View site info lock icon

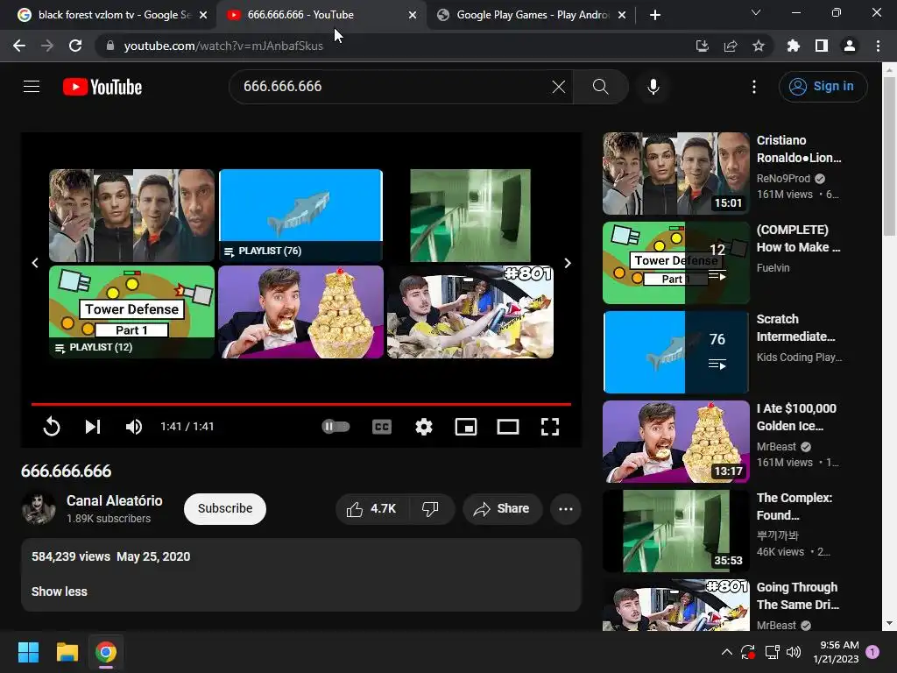110,46
